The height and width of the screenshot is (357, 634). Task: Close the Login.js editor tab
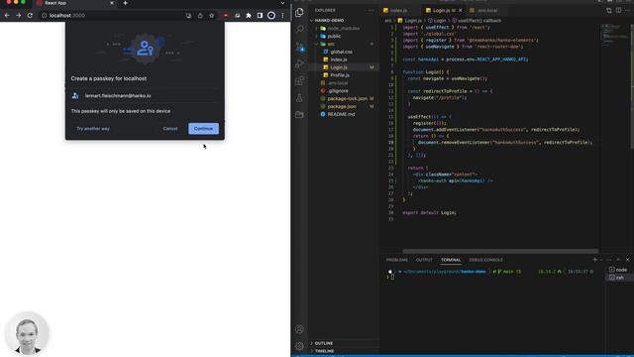point(460,11)
